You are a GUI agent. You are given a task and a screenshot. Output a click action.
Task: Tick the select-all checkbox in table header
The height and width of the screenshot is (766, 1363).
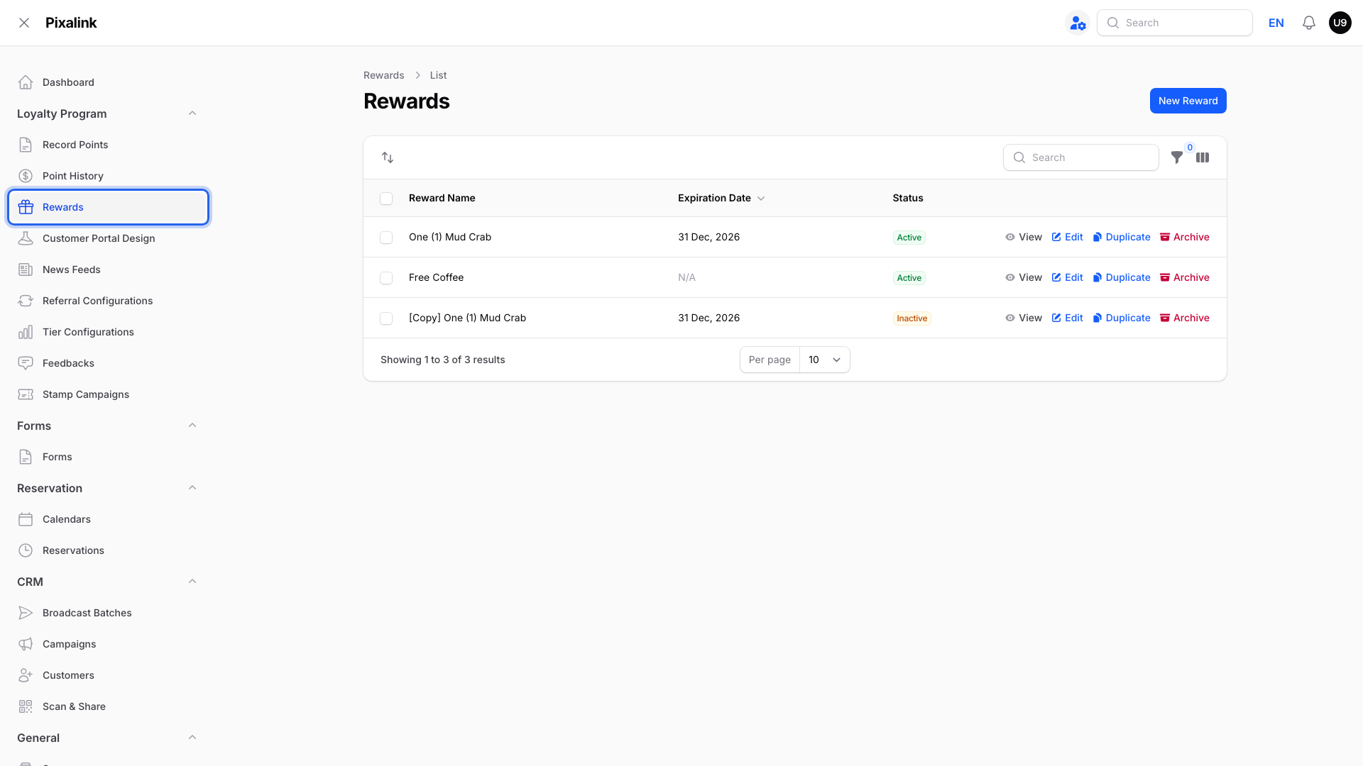386,199
